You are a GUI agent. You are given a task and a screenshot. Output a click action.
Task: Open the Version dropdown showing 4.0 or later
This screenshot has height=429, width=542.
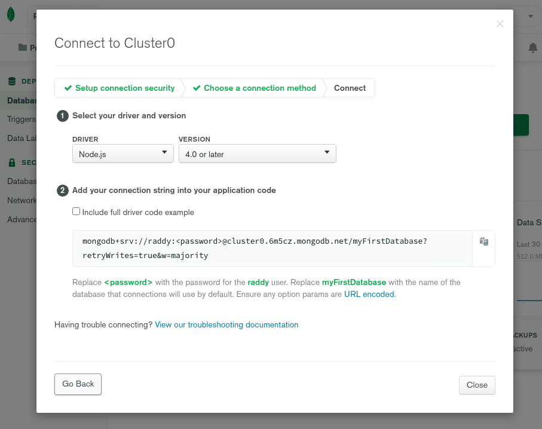pos(257,154)
